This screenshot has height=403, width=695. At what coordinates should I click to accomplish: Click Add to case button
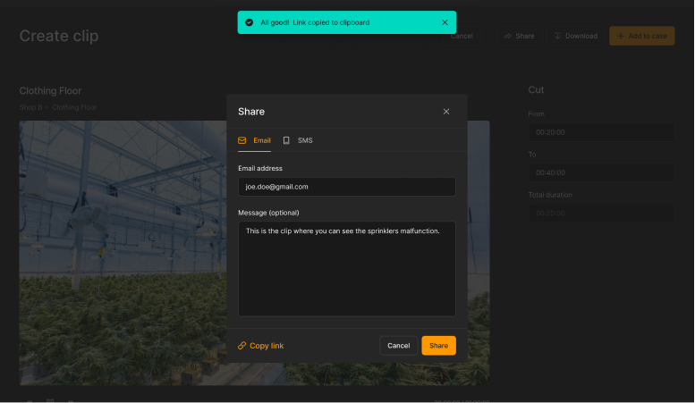point(642,36)
